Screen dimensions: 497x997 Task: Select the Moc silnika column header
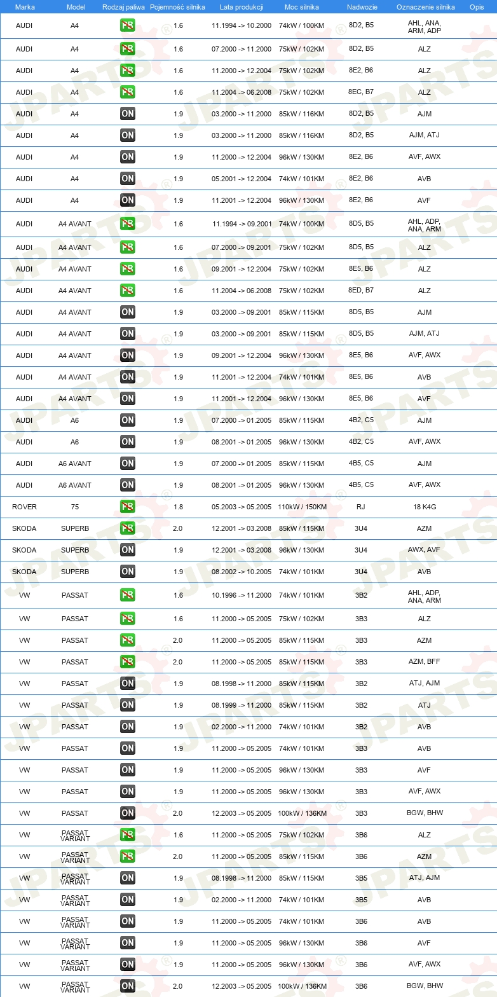(301, 7)
